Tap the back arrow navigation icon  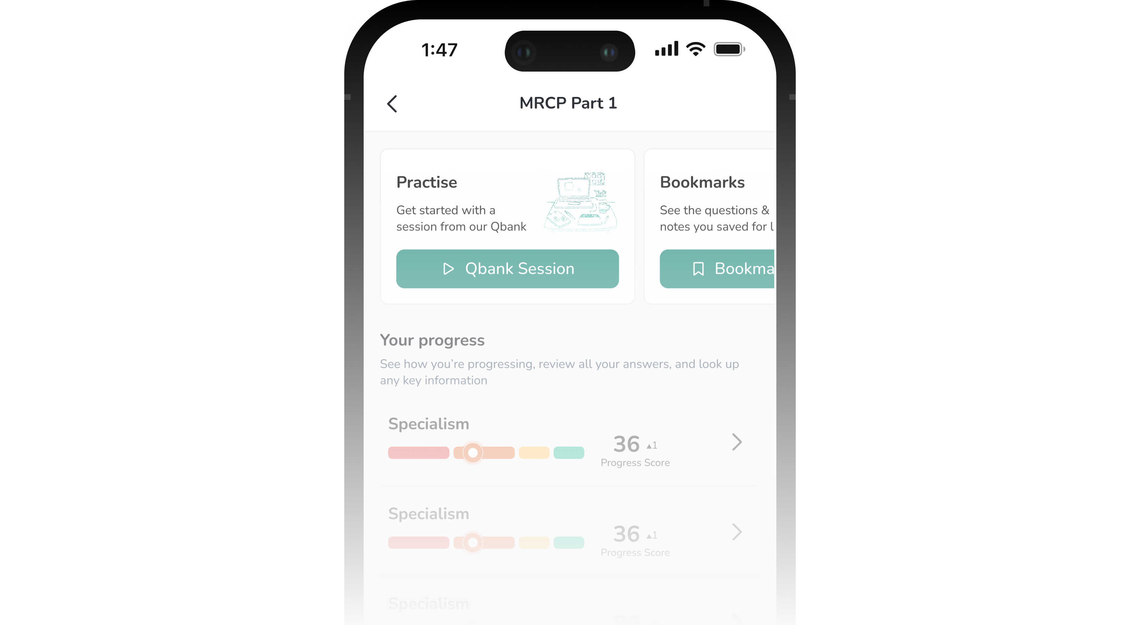[393, 103]
